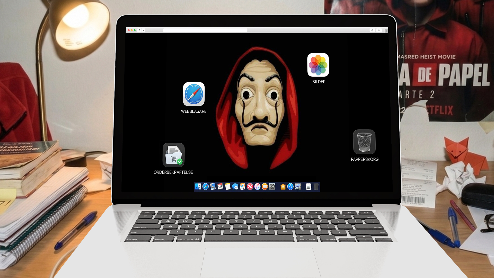Launch Safari from the dock
Screen dimensions: 494x278
[206, 187]
